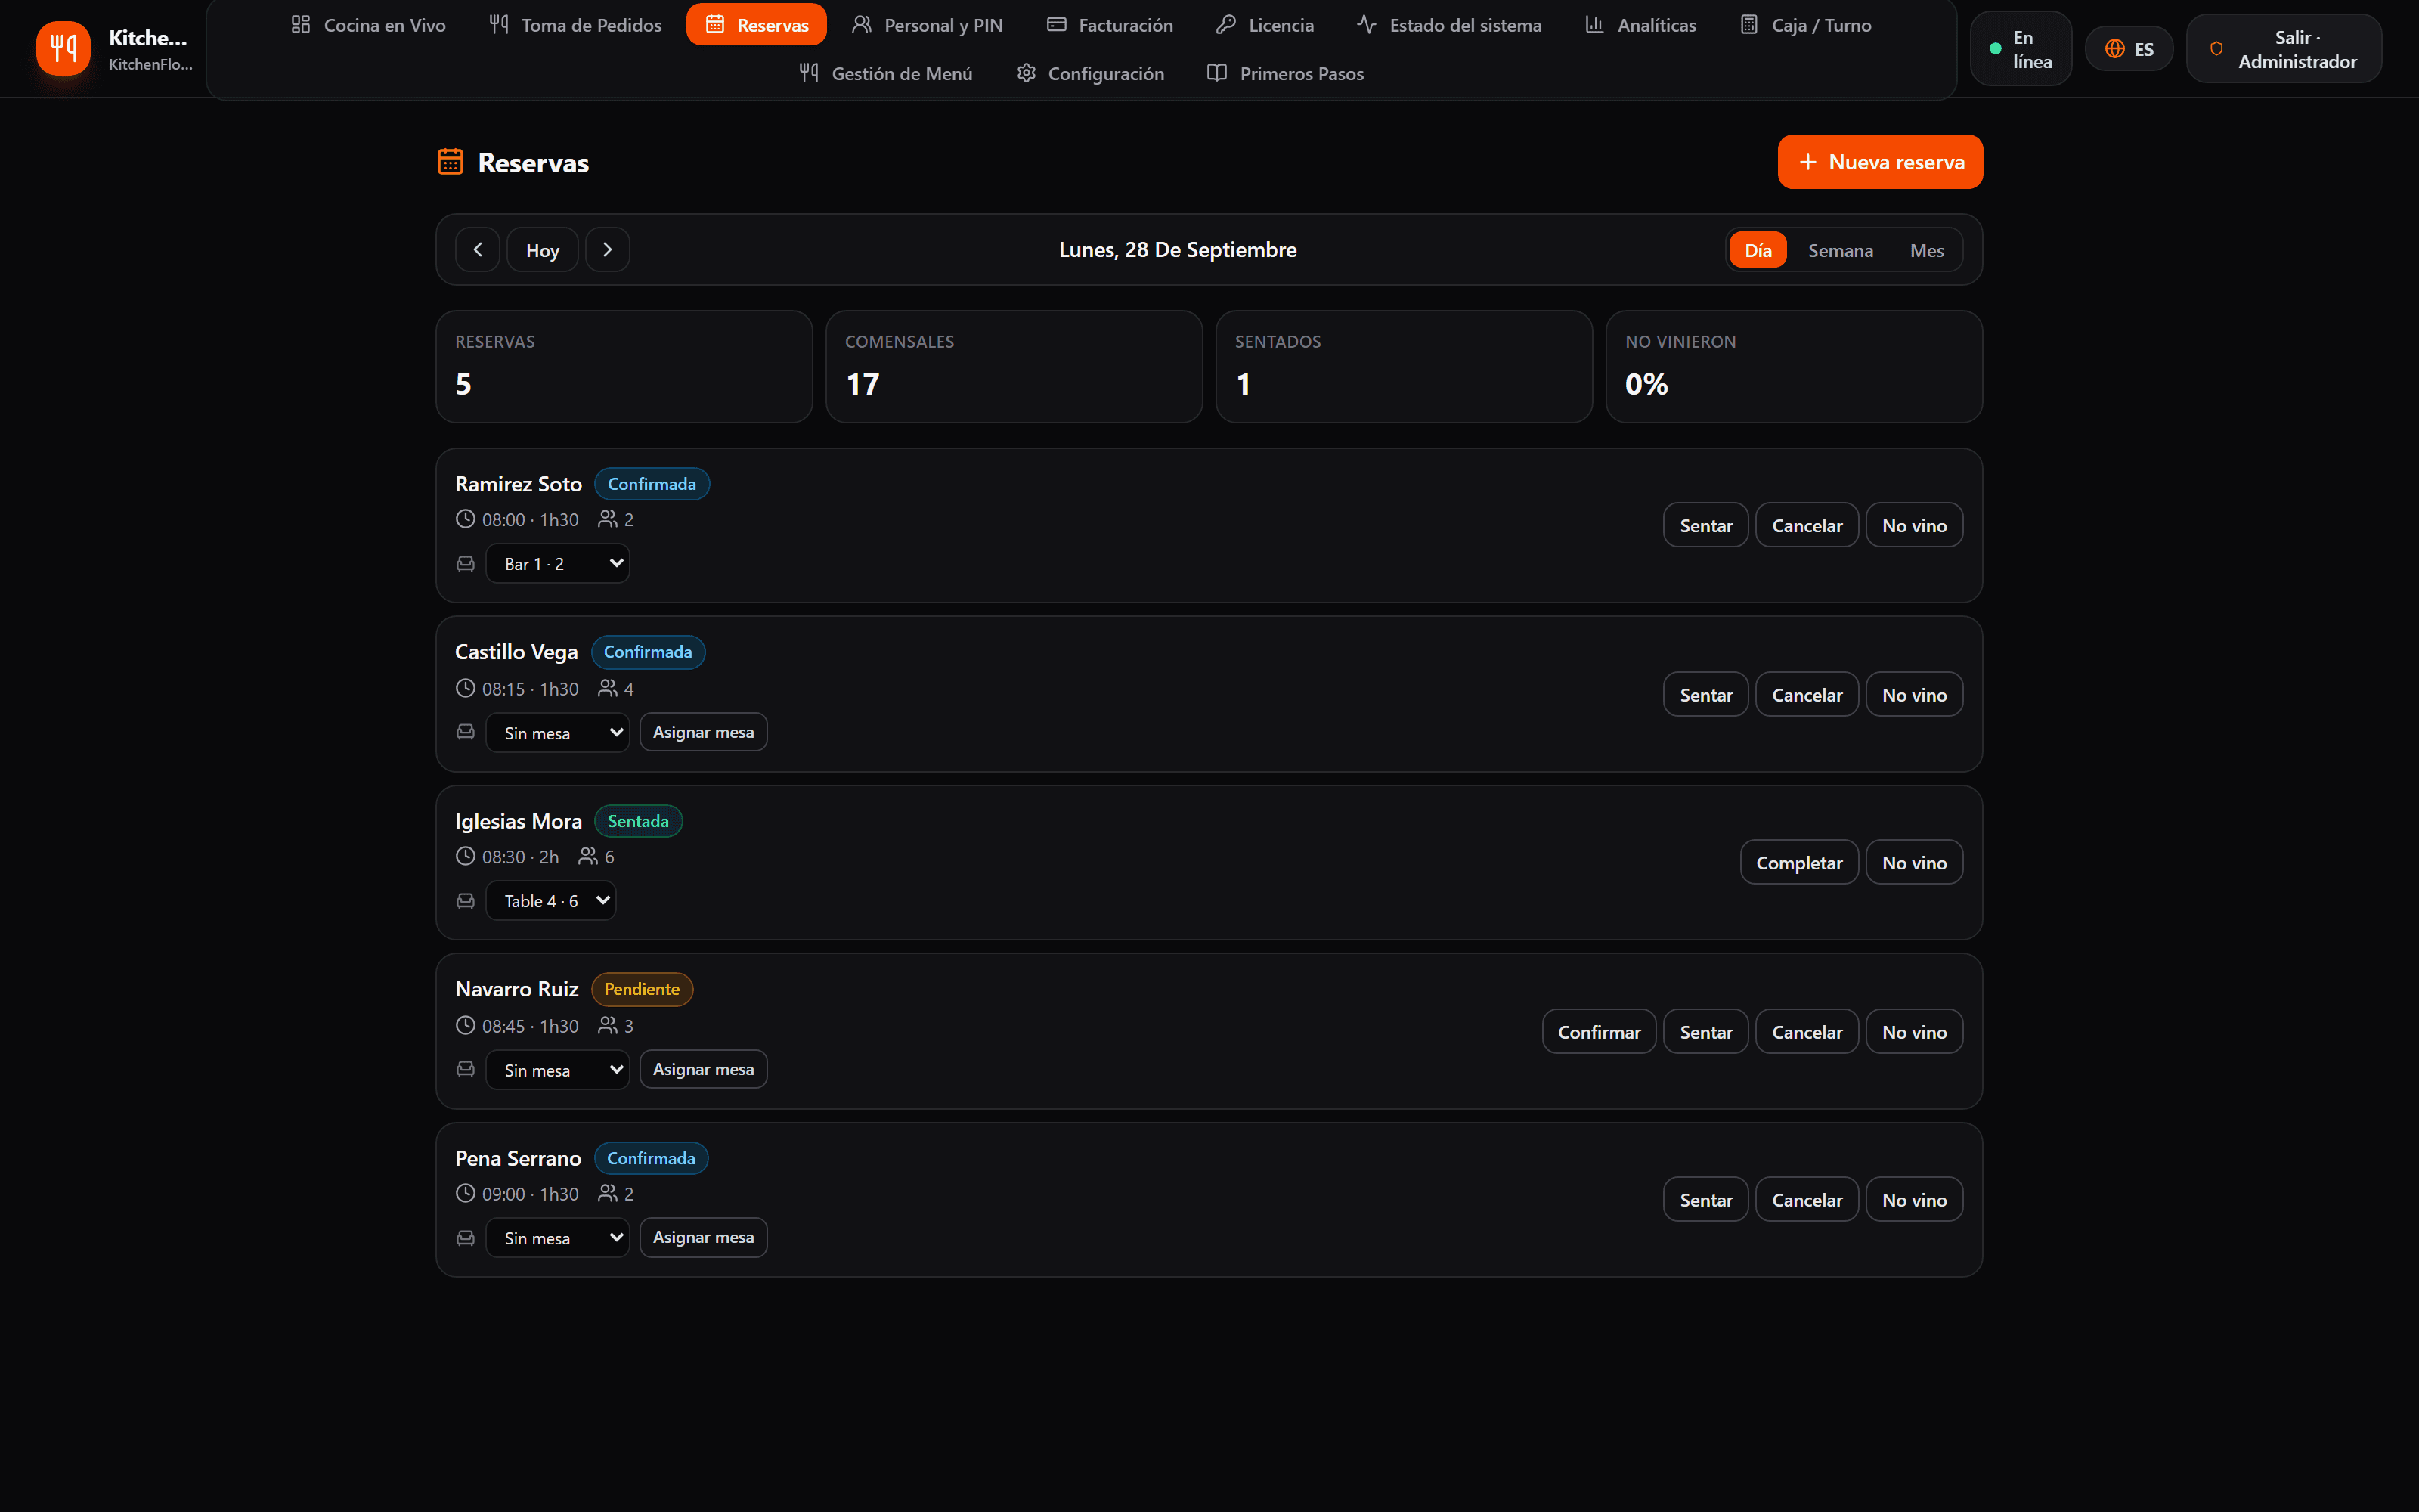Open the Licencia page
This screenshot has height=1512, width=2419.
tap(1265, 25)
